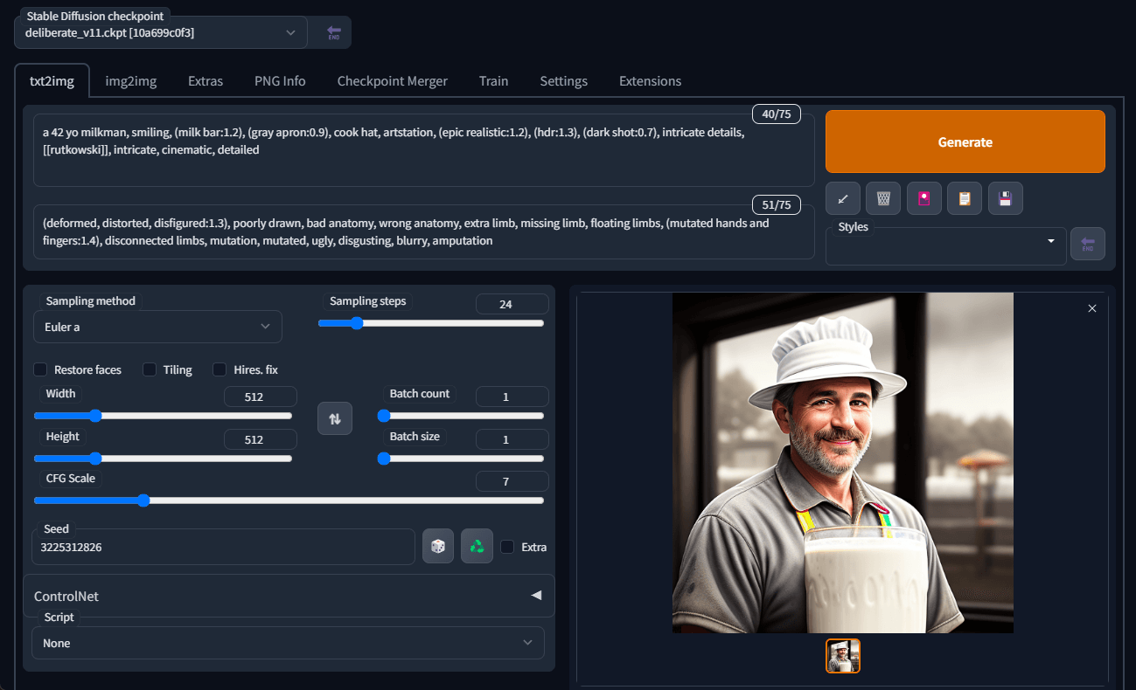Image resolution: width=1136 pixels, height=690 pixels.
Task: Adjust the Sampling steps slider
Action: click(x=431, y=323)
